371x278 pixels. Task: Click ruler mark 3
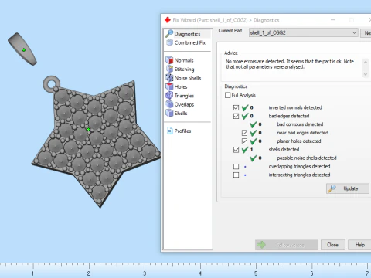tap(145, 273)
